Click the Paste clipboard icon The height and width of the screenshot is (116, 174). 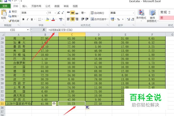coord(4,12)
